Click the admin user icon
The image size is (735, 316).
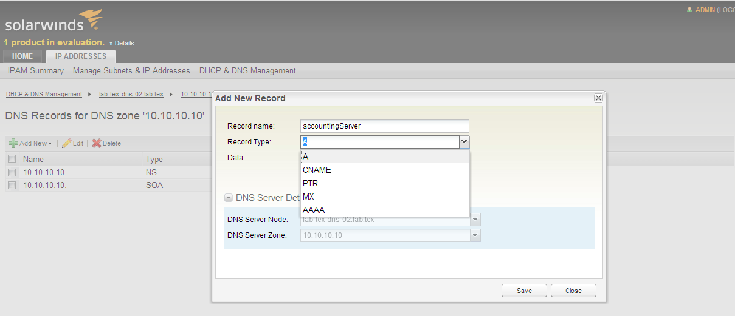[689, 10]
